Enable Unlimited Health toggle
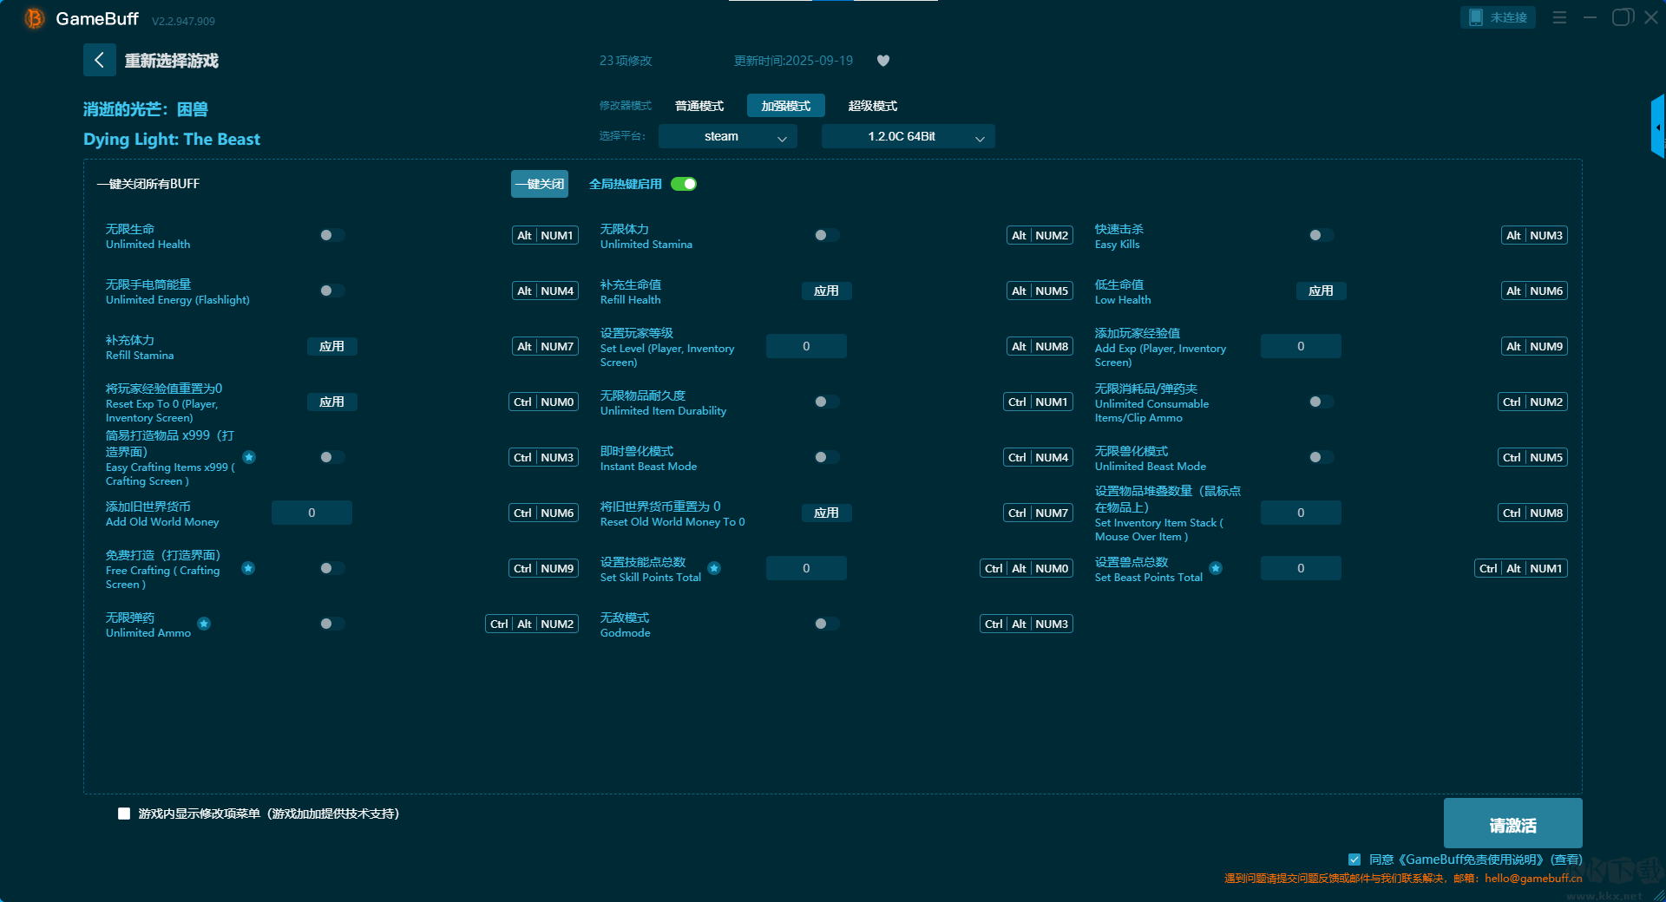Viewport: 1666px width, 902px height. coord(331,235)
